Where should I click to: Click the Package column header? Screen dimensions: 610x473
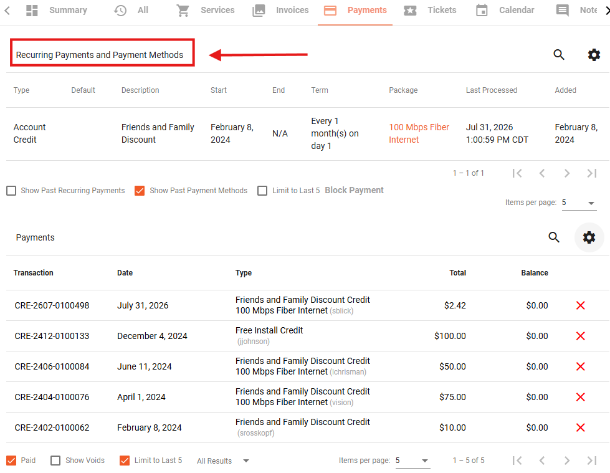(403, 90)
